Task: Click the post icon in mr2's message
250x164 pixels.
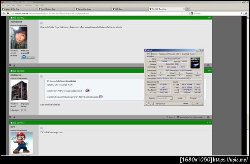Action: [x=41, y=128]
